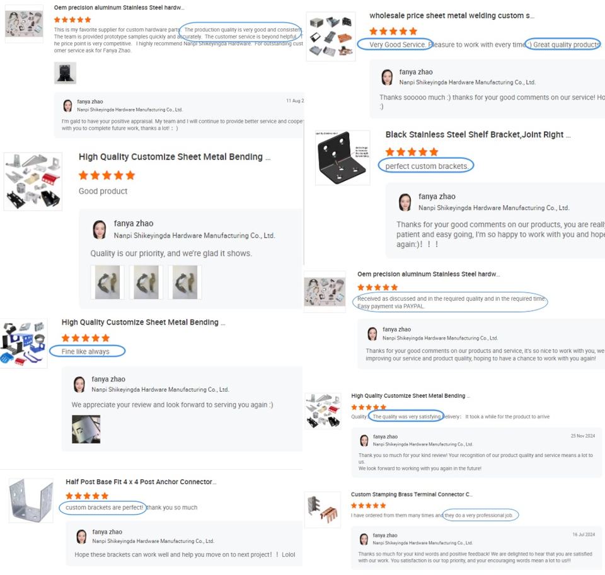The height and width of the screenshot is (575, 605).
Task: Open the black shelf bracket product image
Action: [343, 158]
